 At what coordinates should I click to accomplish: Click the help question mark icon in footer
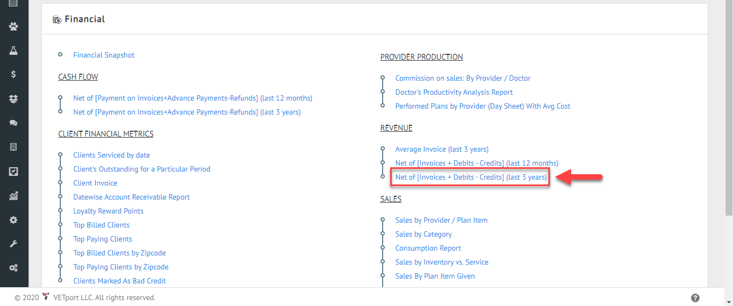pyautogui.click(x=695, y=298)
